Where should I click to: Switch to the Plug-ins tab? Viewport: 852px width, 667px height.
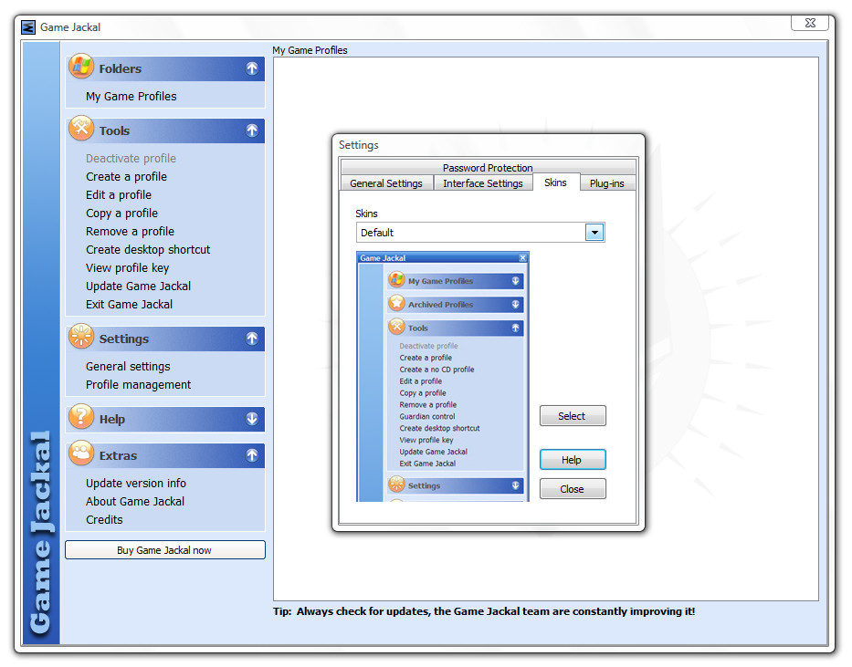607,182
